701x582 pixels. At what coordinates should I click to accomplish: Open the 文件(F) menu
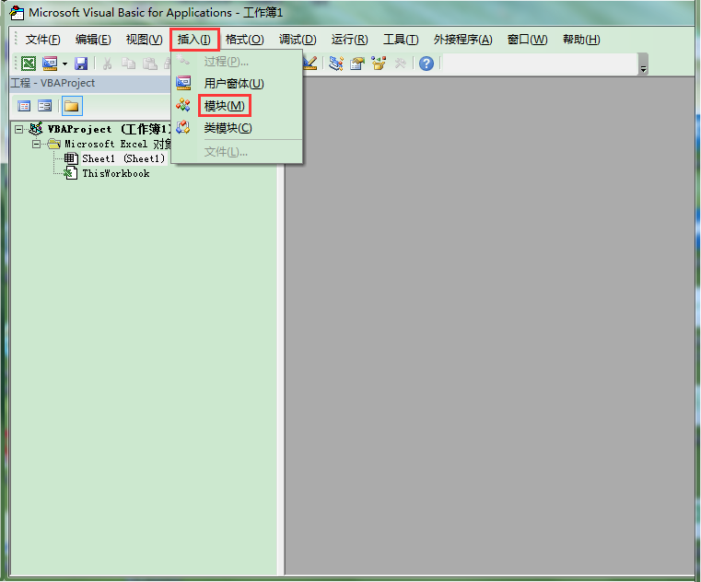42,40
